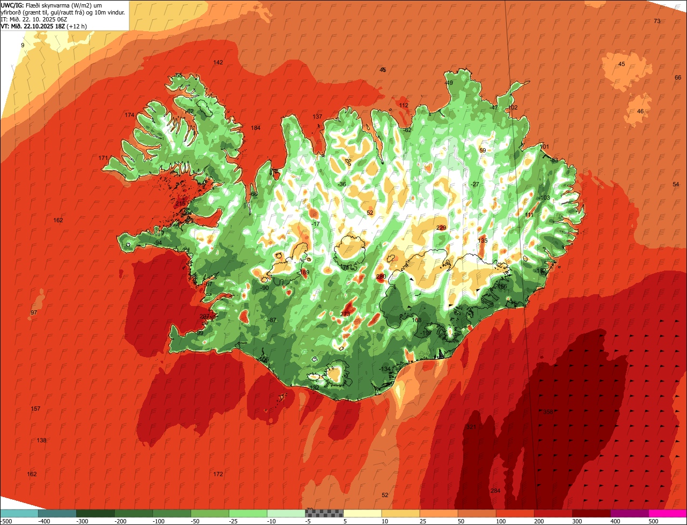Click the map value 157
This screenshot has width=687, height=525.
click(x=35, y=409)
